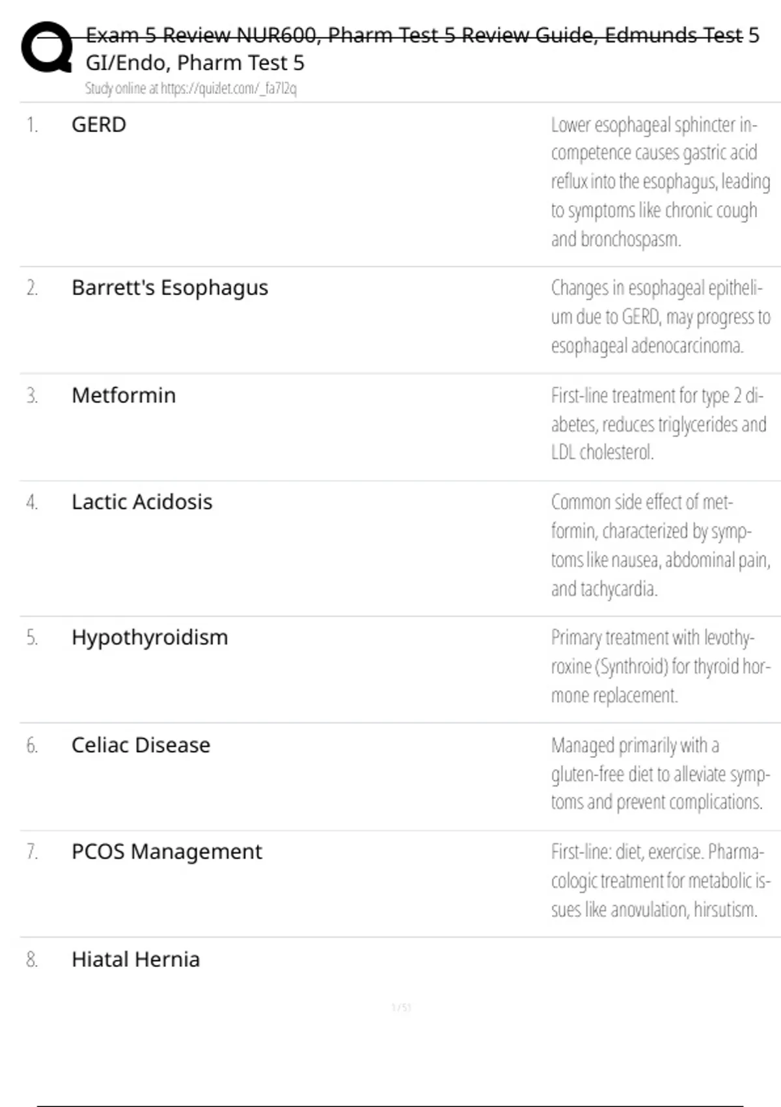Click the struck-through Exam 5 Review title
The image size is (781, 1107).
pos(422,35)
